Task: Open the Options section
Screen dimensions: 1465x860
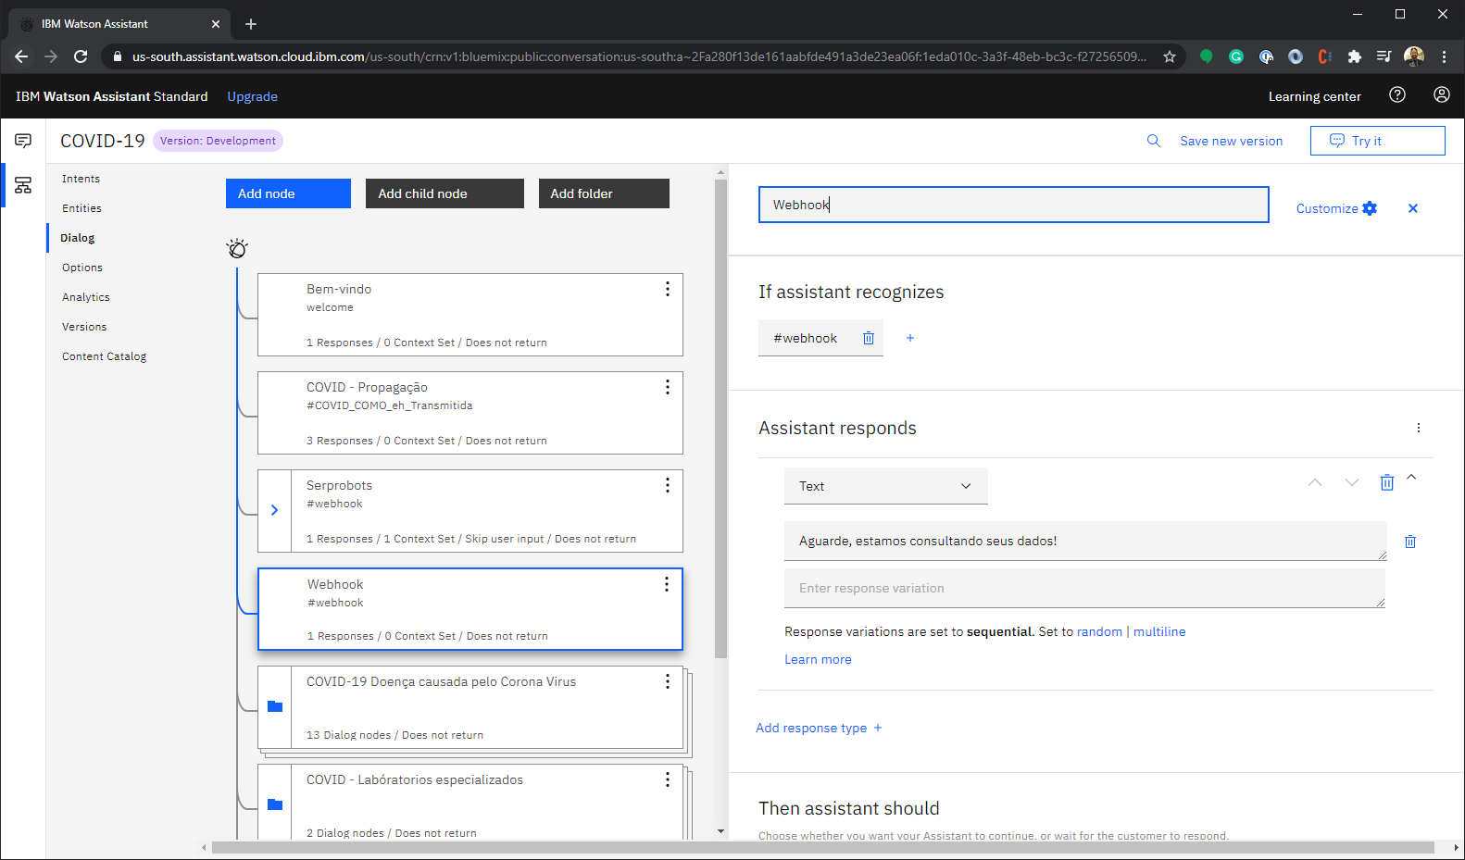Action: (x=82, y=268)
